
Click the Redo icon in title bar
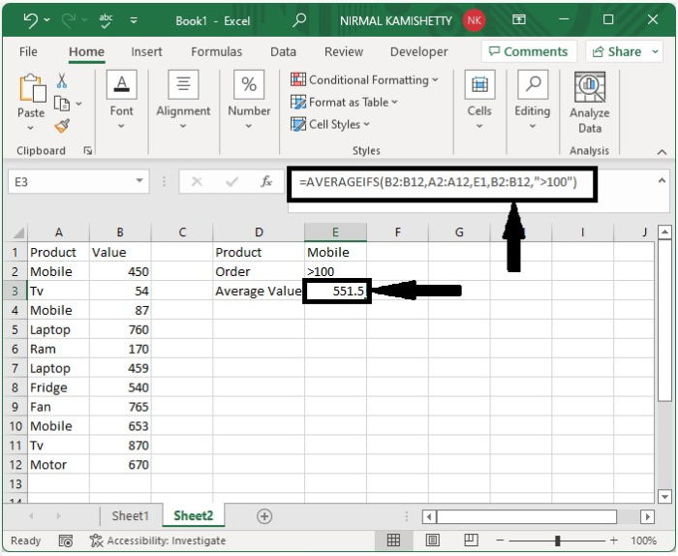pos(69,20)
